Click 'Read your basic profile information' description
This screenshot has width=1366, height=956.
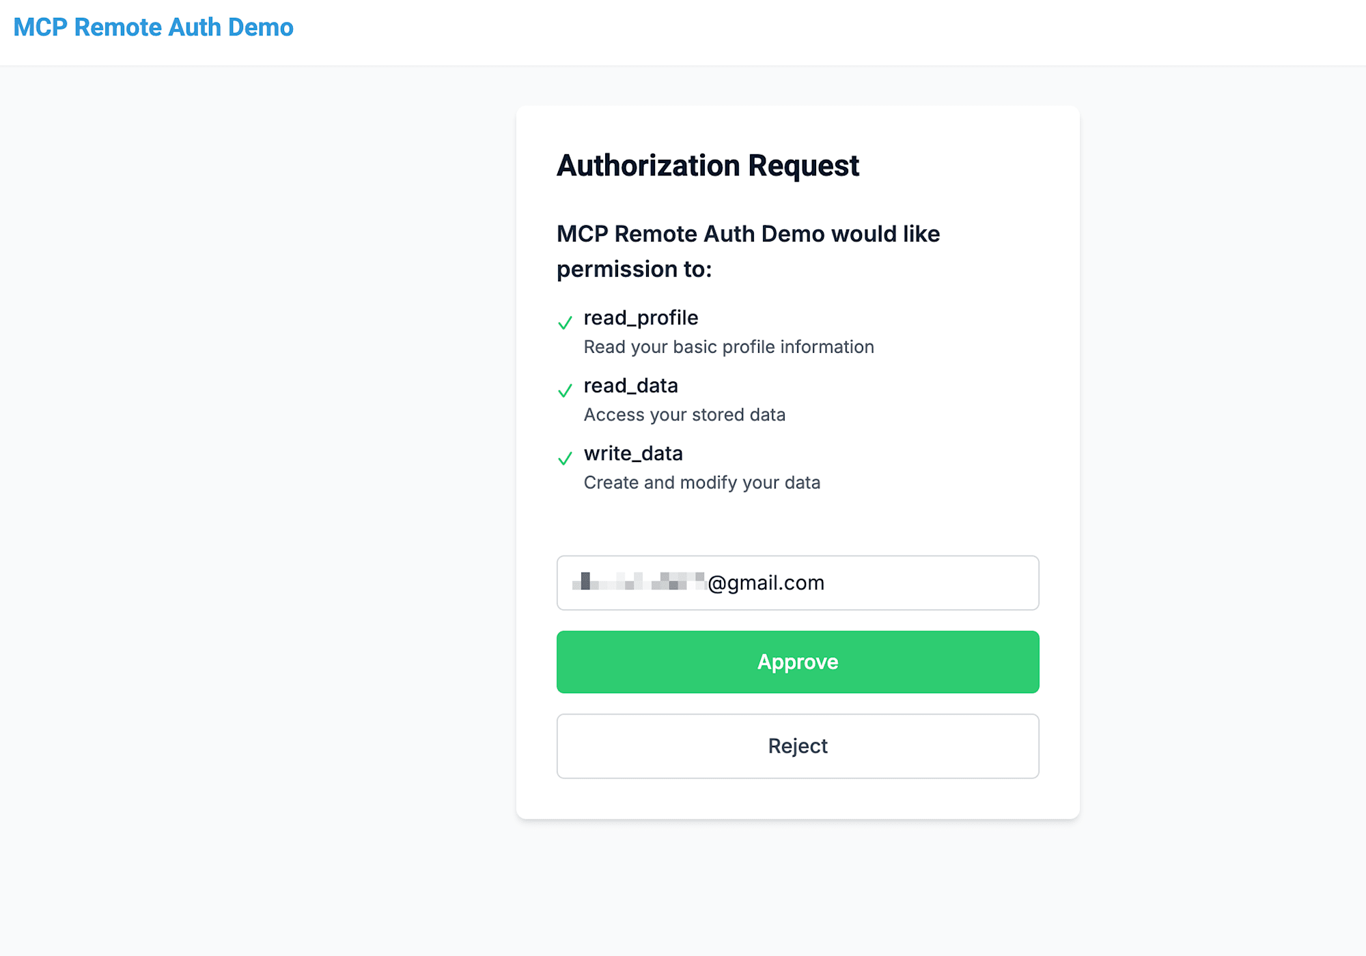click(x=729, y=347)
